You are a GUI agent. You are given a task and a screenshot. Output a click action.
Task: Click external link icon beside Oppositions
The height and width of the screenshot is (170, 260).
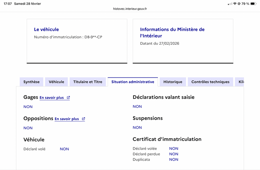click(x=84, y=119)
